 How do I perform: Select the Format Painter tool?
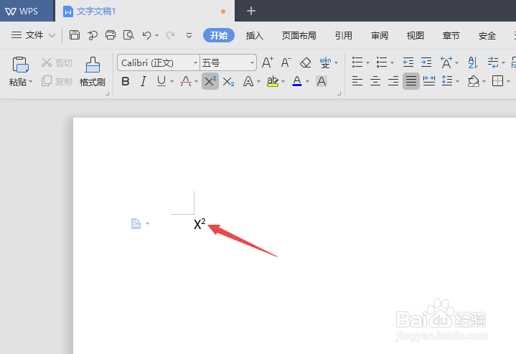pos(93,72)
